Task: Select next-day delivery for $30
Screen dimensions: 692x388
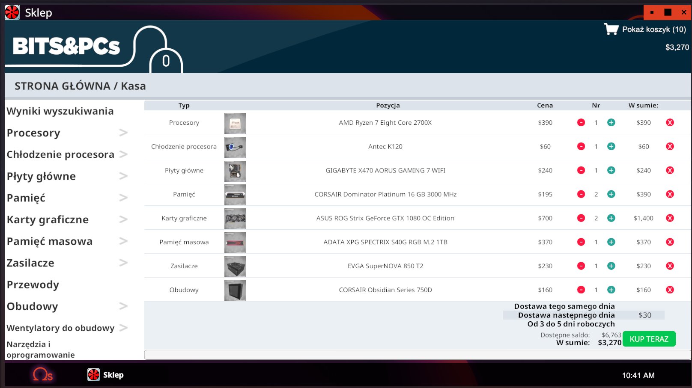Action: pyautogui.click(x=584, y=315)
